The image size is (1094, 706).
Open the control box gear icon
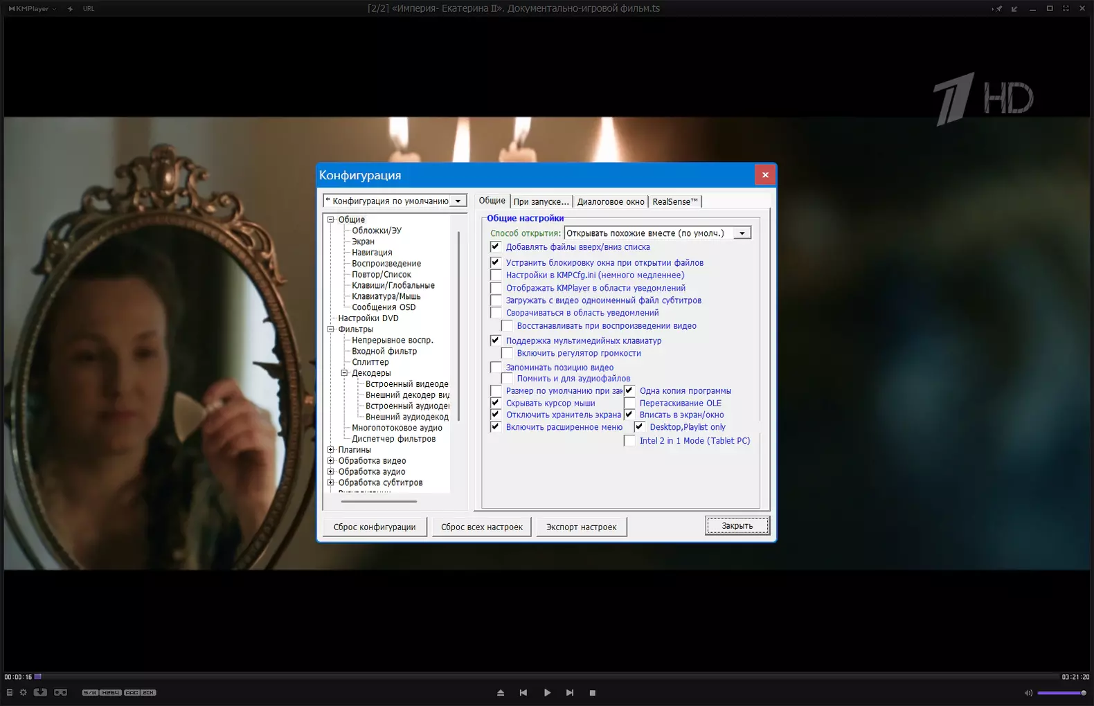point(23,692)
